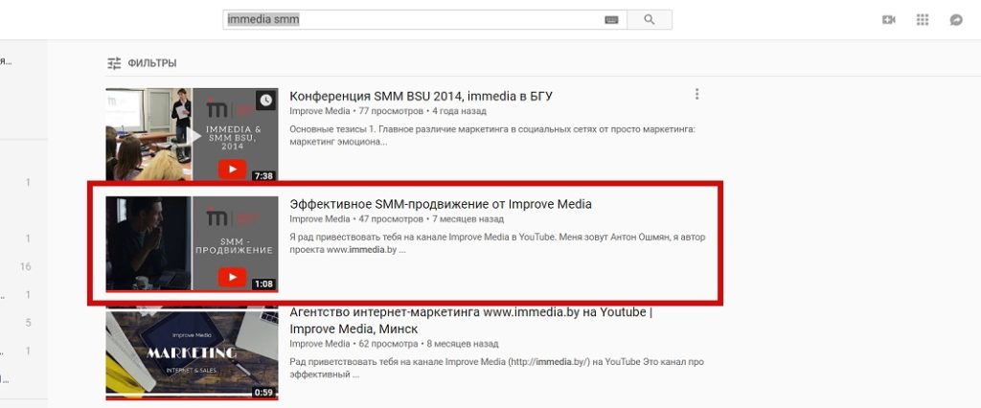Click the MARKETING video thumbnail

pos(192,354)
